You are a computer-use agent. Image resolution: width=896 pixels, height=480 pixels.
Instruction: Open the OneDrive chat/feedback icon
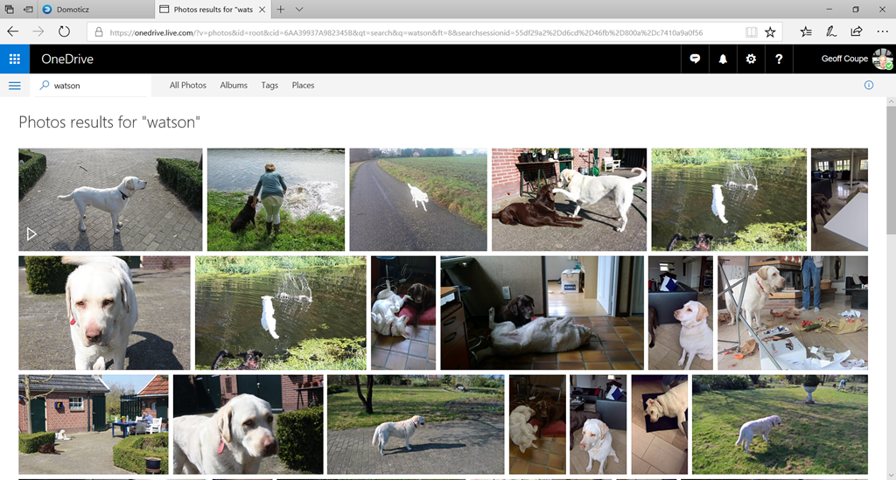click(695, 59)
